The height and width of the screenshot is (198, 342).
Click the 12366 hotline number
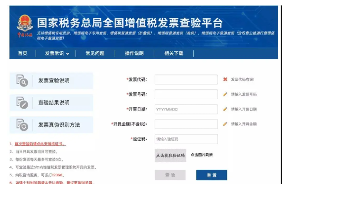tap(57, 175)
